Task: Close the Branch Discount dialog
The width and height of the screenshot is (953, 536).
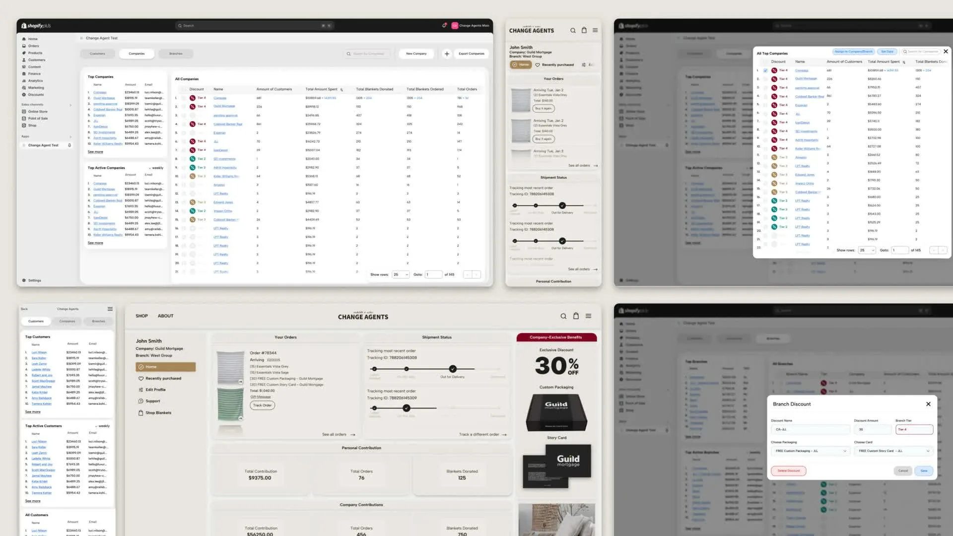Action: pos(928,404)
